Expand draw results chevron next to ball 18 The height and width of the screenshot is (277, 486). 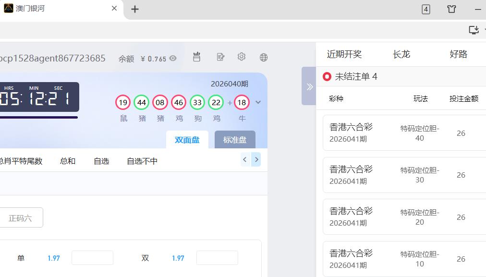click(x=258, y=102)
